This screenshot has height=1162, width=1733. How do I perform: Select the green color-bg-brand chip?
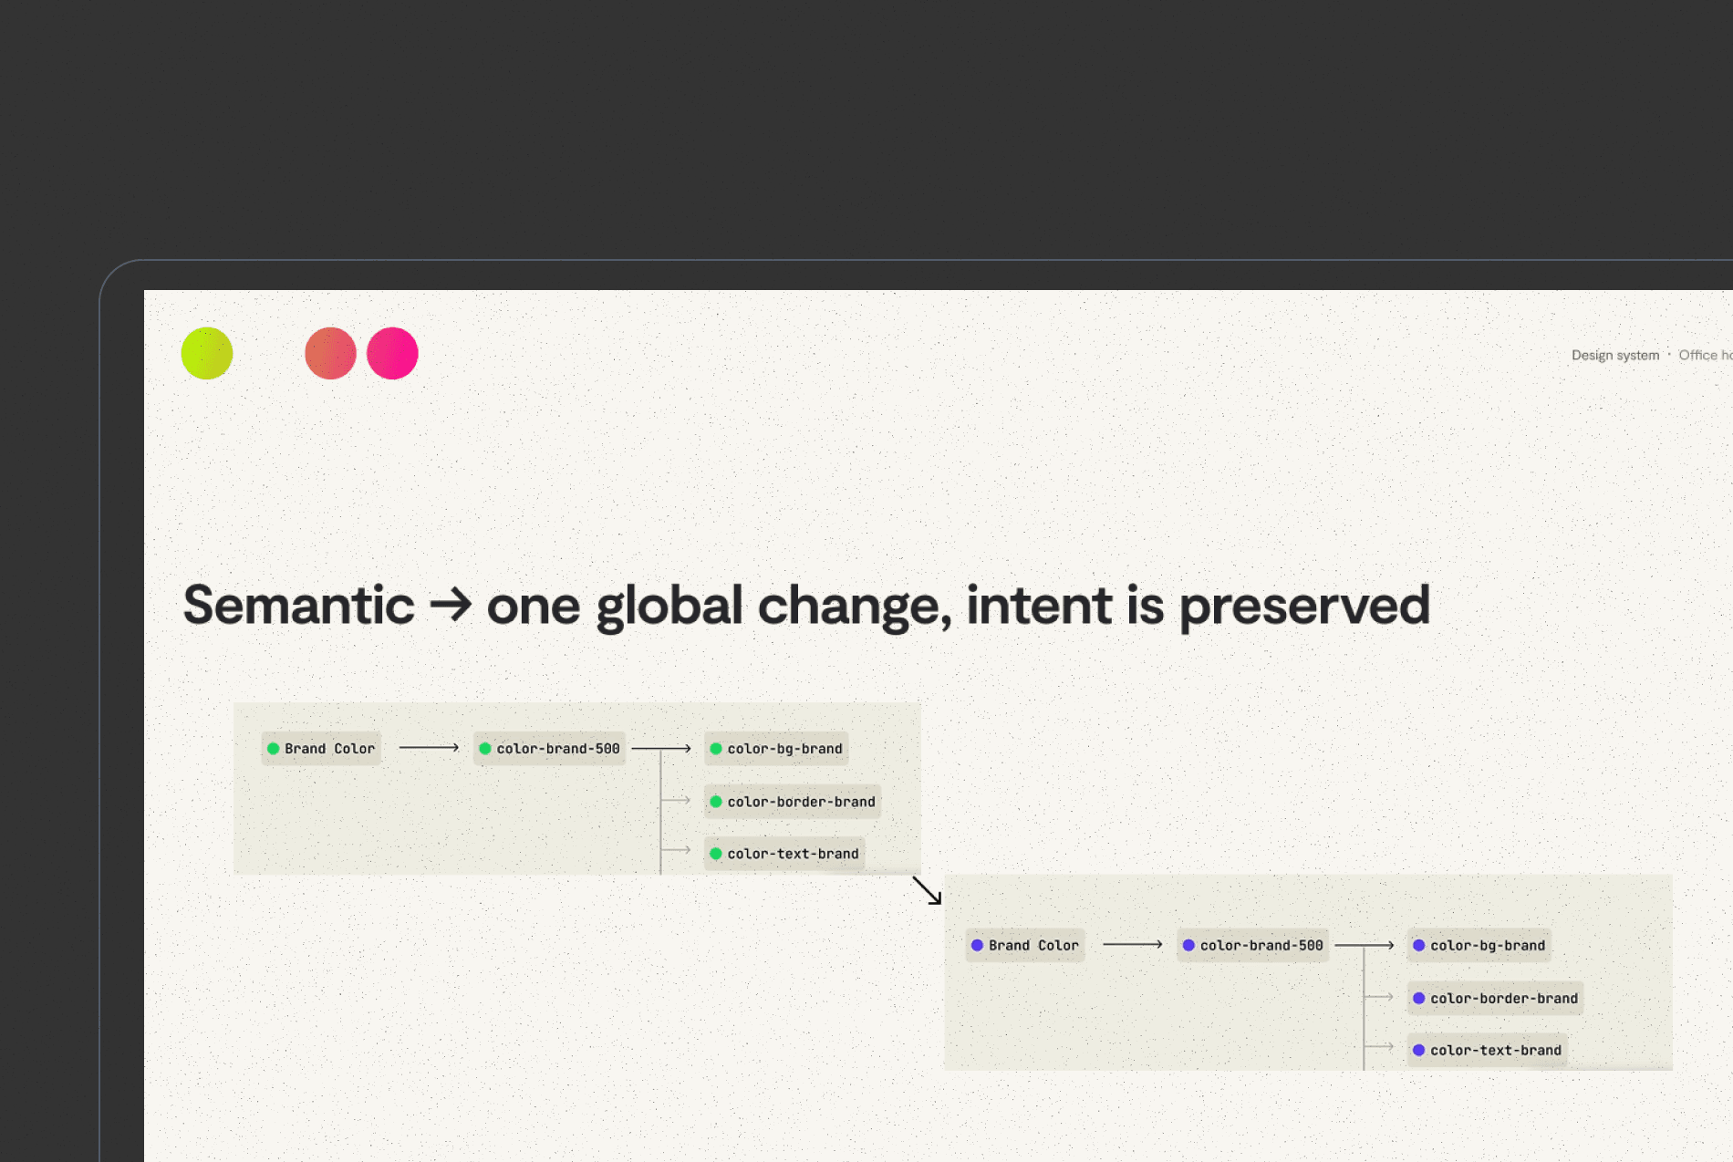pyautogui.click(x=776, y=749)
